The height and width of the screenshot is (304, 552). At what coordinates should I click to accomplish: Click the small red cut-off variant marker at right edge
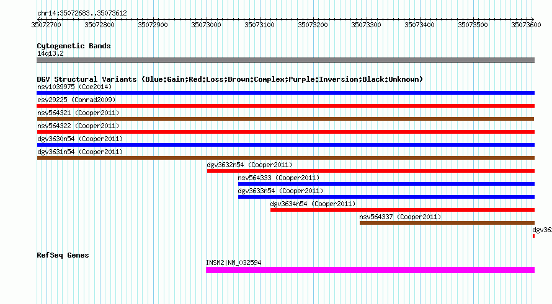[533, 236]
